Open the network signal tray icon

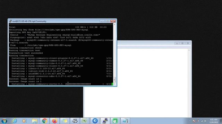pos(202,121)
